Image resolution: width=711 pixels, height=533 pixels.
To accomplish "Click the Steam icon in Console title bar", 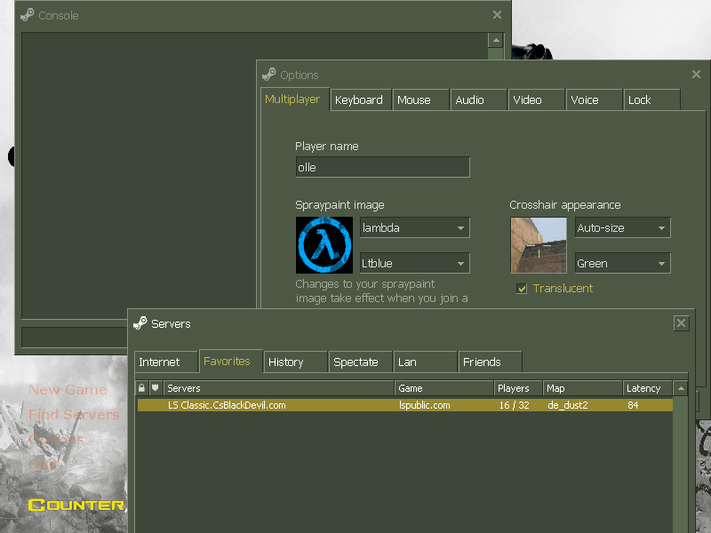I will pos(28,15).
